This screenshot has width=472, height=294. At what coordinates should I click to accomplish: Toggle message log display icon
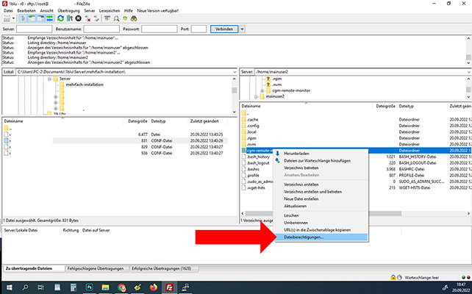pyautogui.click(x=23, y=18)
